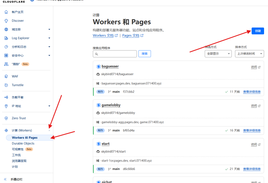Screen dimensions: 268x183
Task: Click GitHub icon beside skybird0714/gamelobby
Action: 98,113
